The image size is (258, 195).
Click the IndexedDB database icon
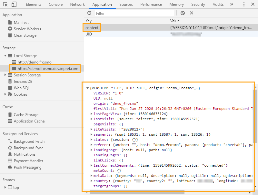(x=11, y=81)
